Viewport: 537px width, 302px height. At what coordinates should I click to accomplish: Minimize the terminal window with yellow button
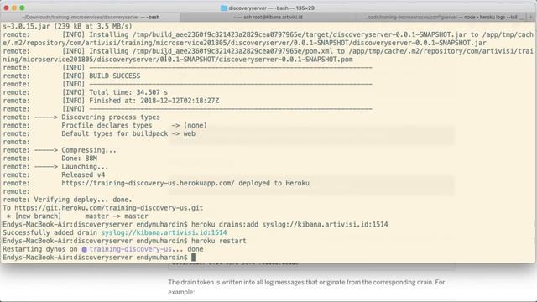(14, 8)
